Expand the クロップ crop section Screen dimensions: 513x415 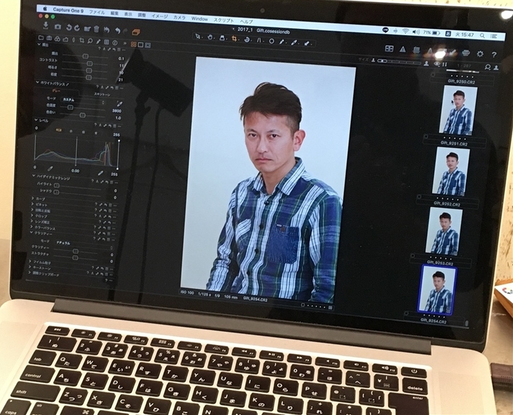32,215
